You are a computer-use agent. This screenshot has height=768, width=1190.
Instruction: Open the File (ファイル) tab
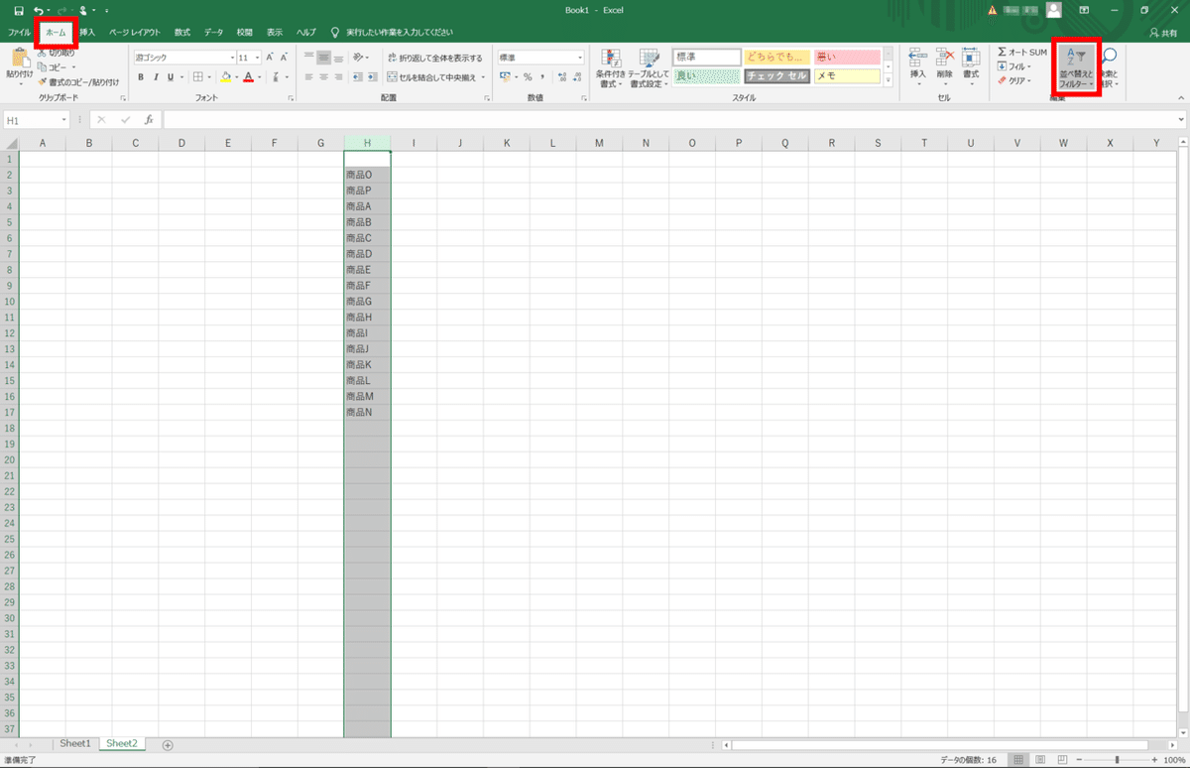(x=20, y=33)
